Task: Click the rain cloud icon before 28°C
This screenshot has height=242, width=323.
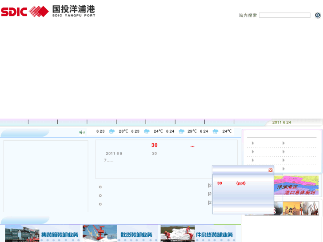Action: [112, 131]
